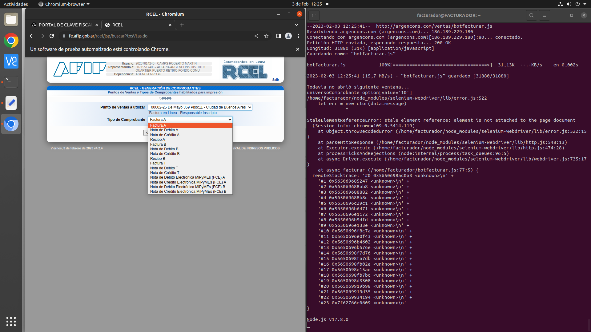Click the Salir link

(x=275, y=80)
